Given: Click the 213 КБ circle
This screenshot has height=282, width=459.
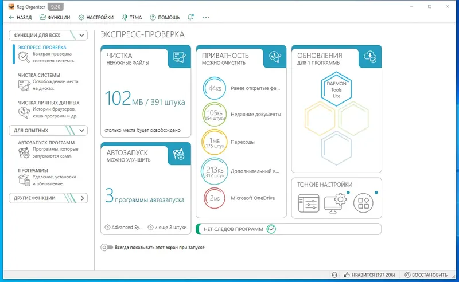Looking at the screenshot, I should point(215,171).
